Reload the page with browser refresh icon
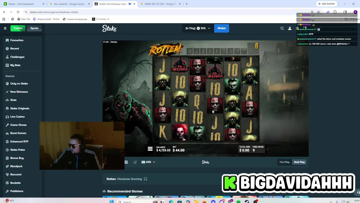The image size is (360, 203). click(18, 12)
